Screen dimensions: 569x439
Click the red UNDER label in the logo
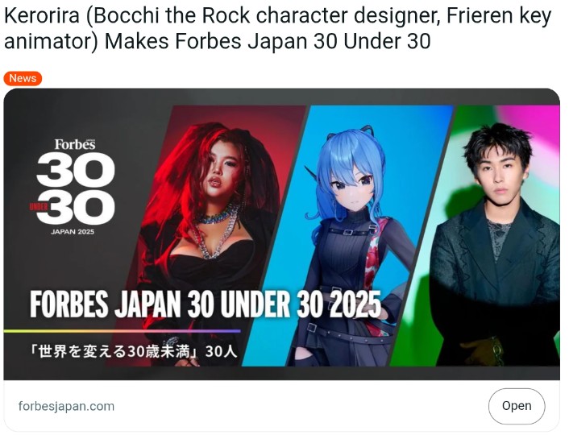(x=39, y=207)
